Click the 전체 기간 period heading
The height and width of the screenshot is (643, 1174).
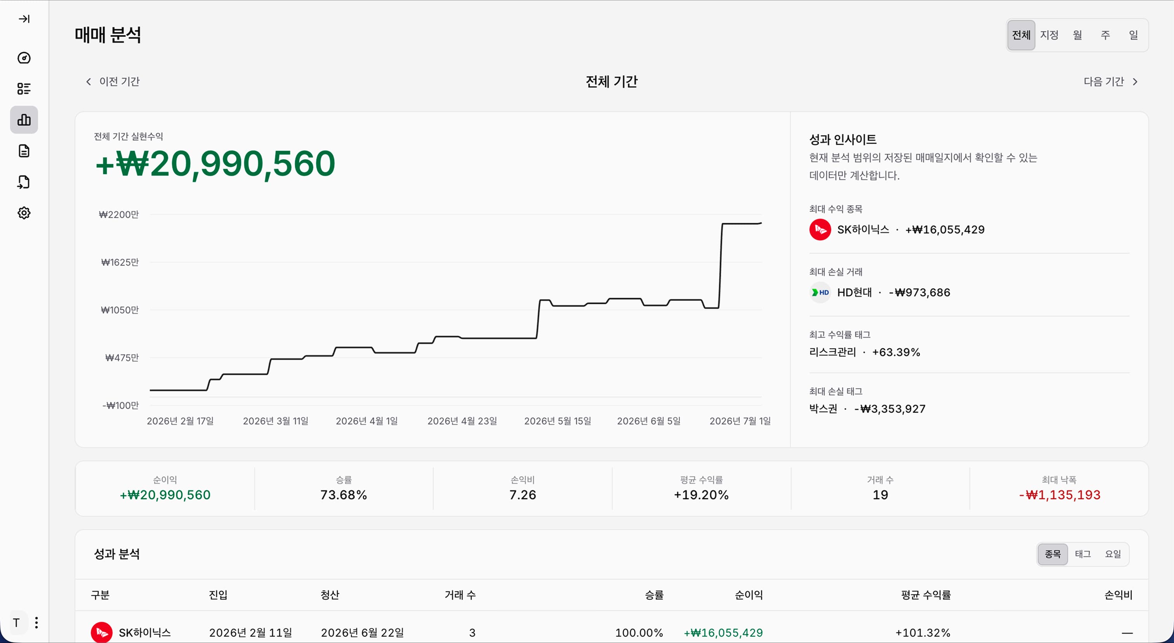coord(611,81)
